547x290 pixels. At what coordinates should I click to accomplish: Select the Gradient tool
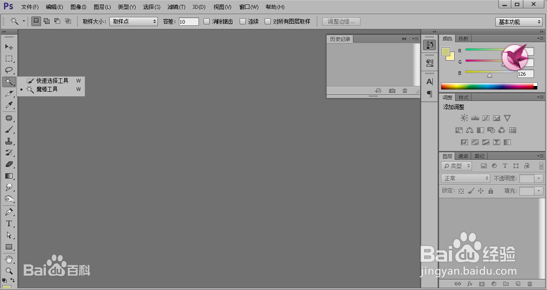point(9,176)
